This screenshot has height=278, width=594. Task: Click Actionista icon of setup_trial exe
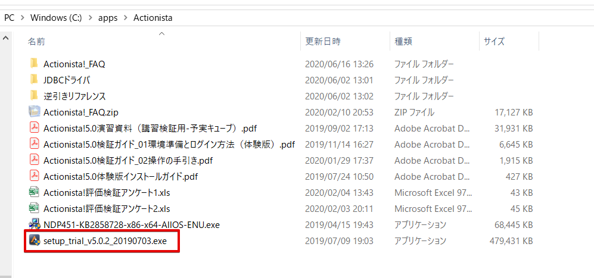(x=35, y=240)
